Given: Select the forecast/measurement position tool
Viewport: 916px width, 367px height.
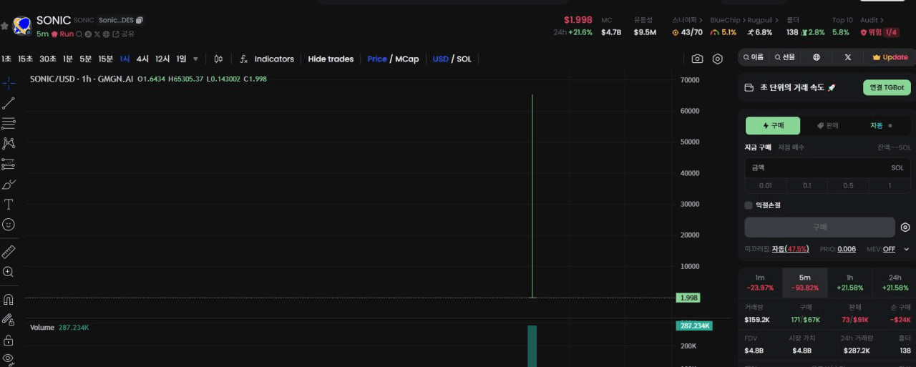Looking at the screenshot, I should pos(9,164).
